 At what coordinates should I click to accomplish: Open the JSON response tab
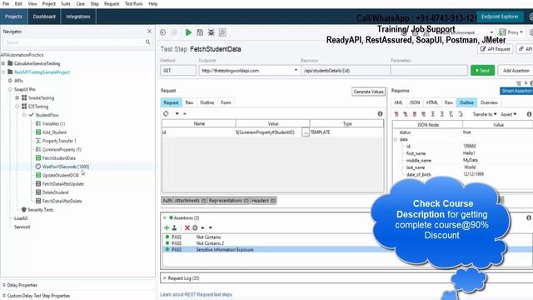tap(415, 102)
